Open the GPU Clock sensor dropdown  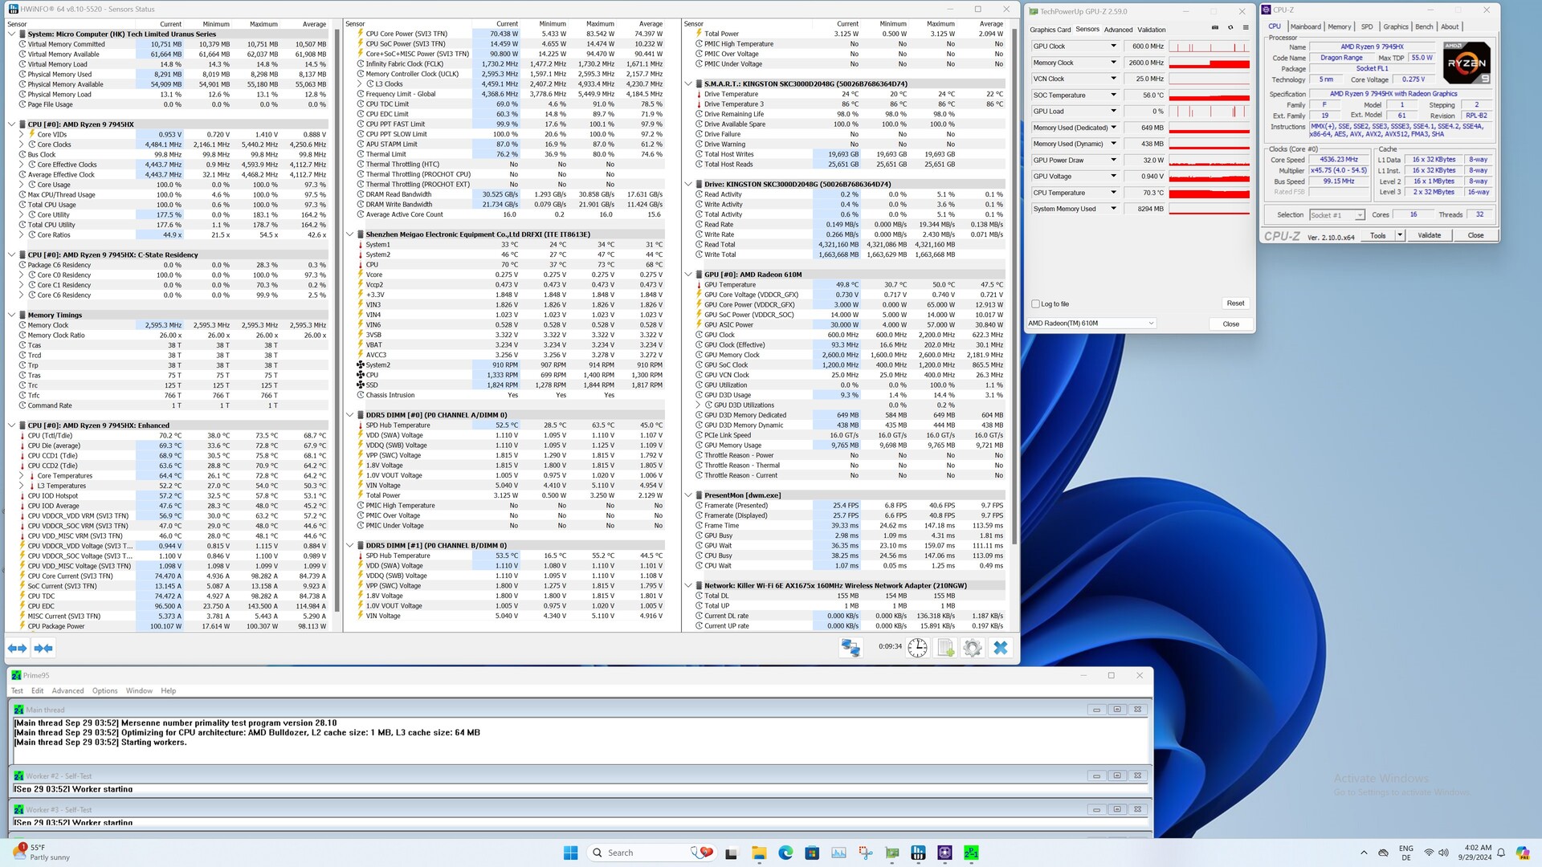(x=1113, y=47)
